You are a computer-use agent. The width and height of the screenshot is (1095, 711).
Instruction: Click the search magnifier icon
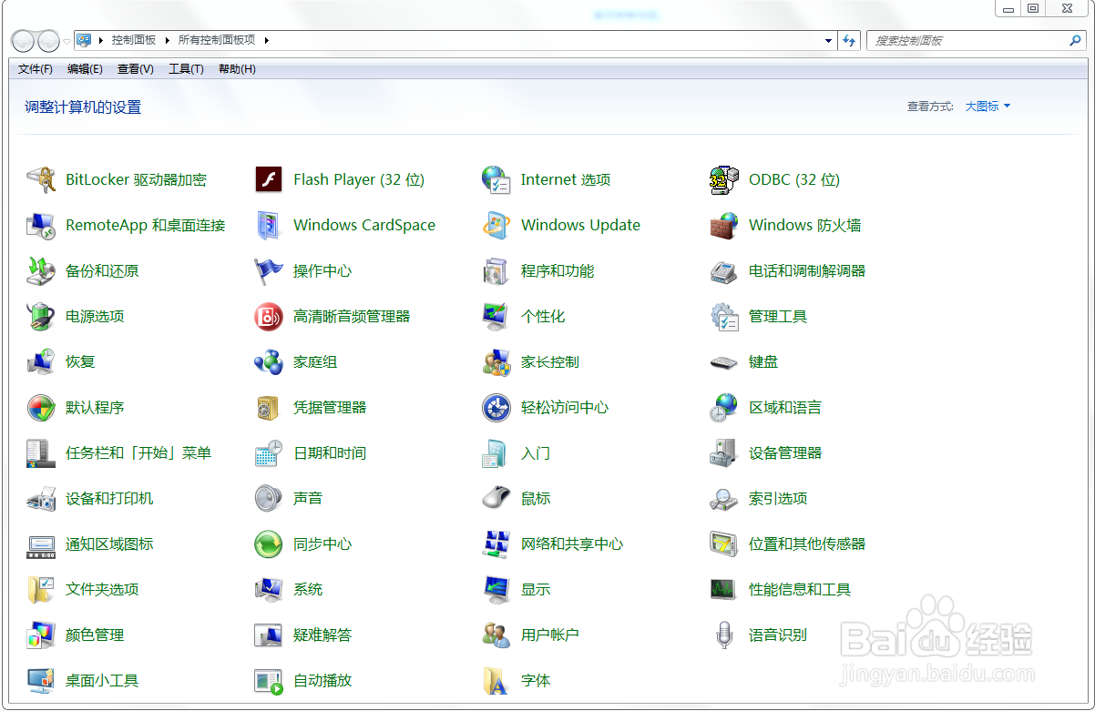(x=1075, y=40)
